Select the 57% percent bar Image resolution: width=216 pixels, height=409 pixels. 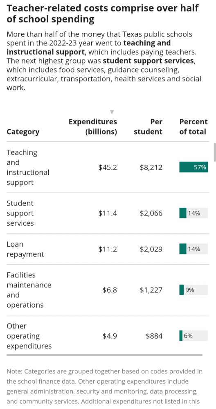point(193,167)
